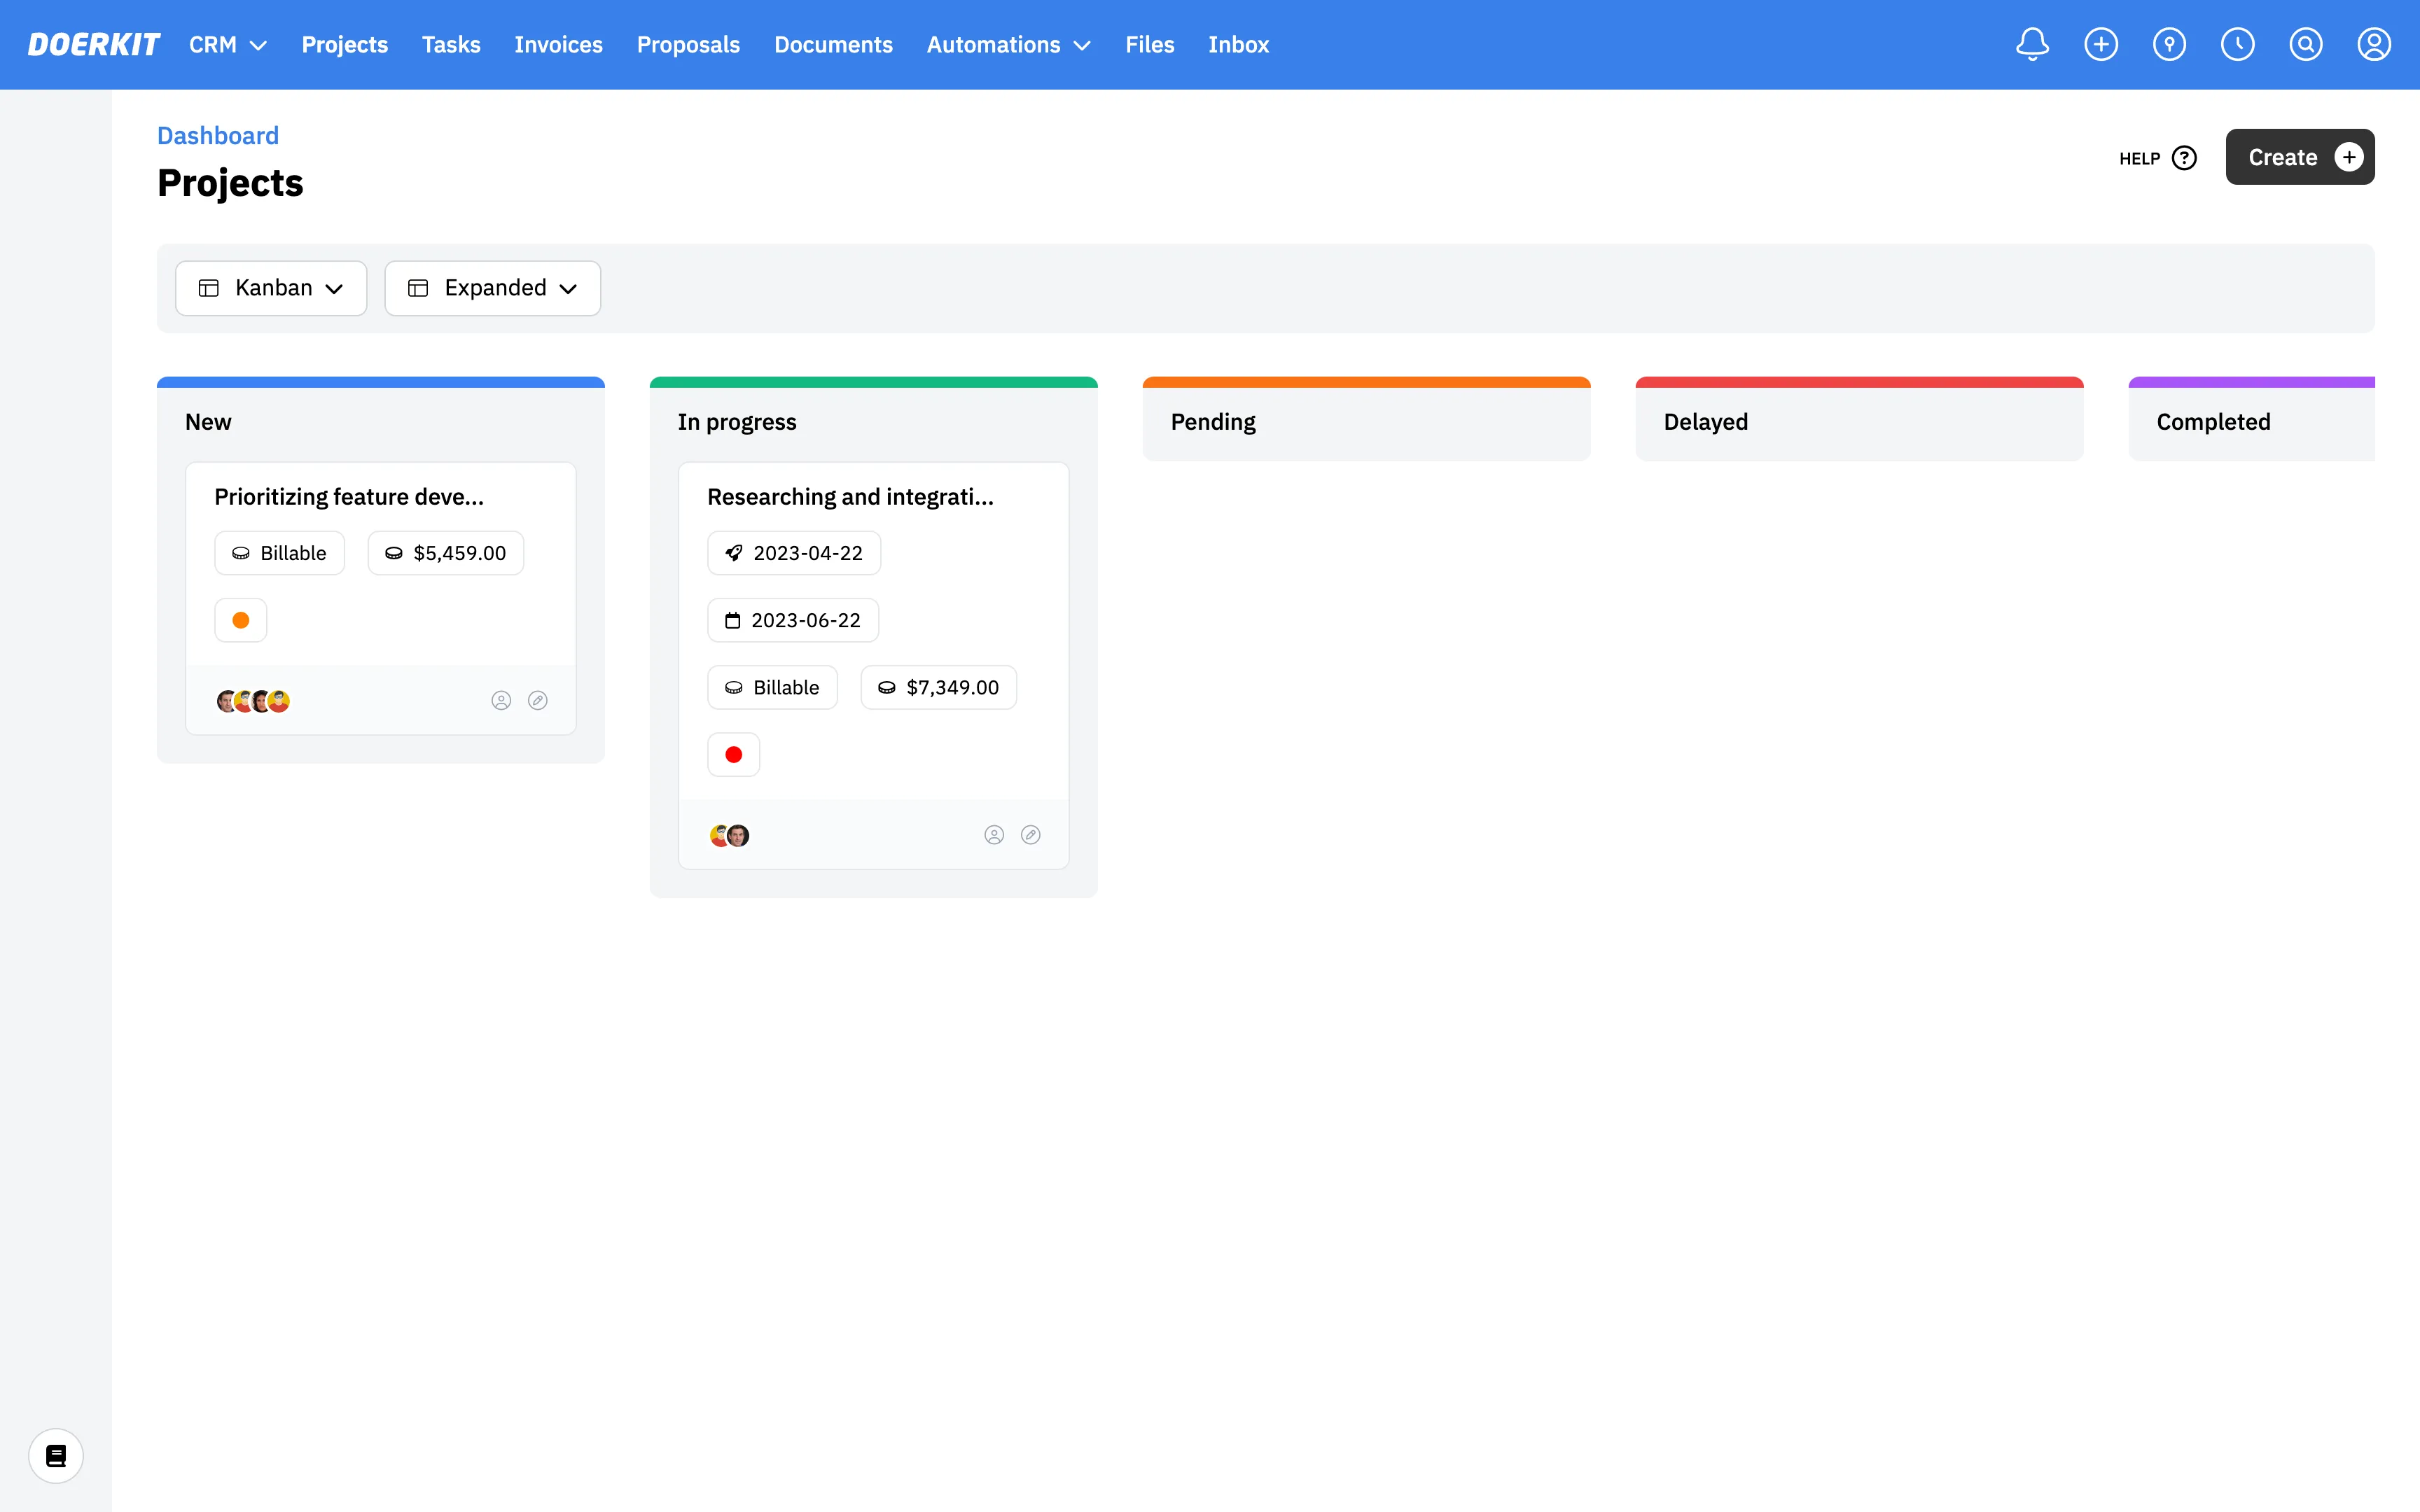Go to the Invoices tab

pos(558,45)
